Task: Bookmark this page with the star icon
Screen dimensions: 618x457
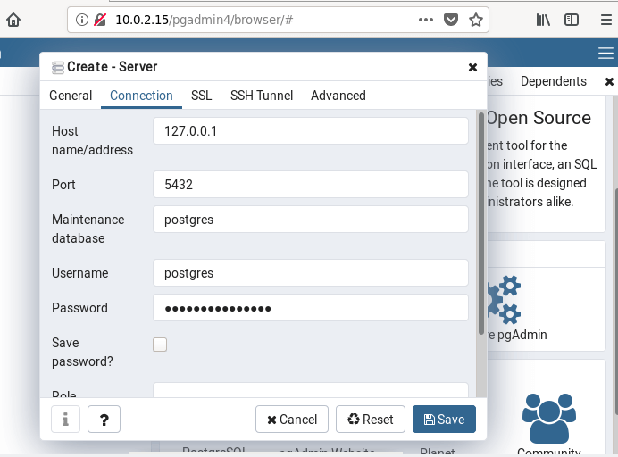Action: (476, 20)
